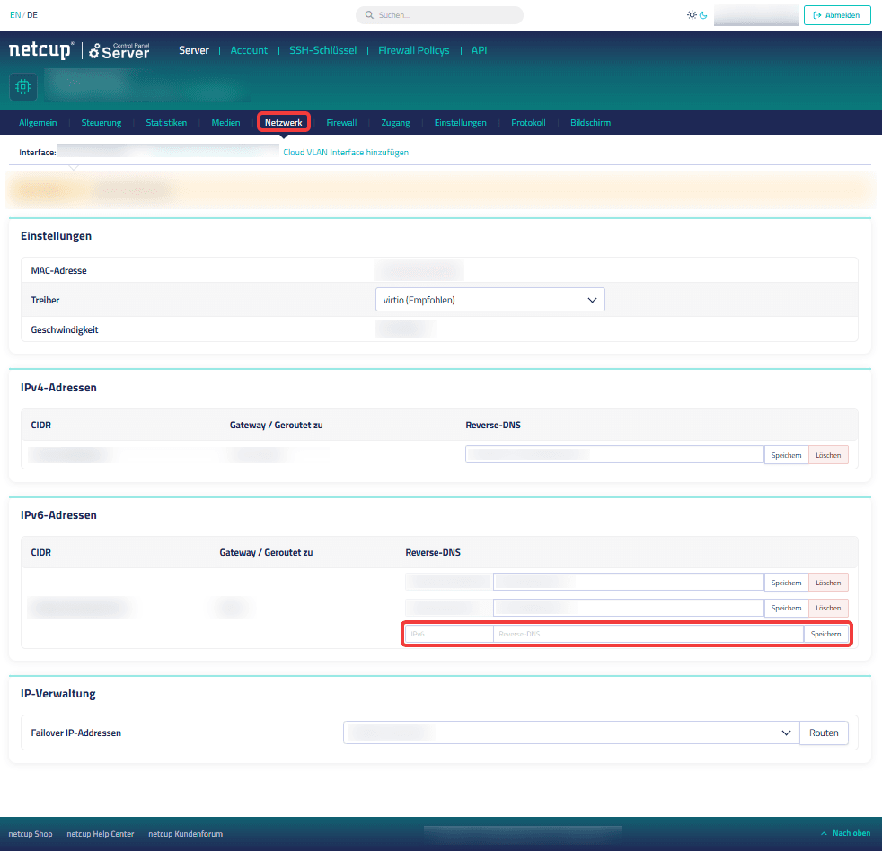This screenshot has width=882, height=851.
Task: Open netcup Shop footer link
Action: [x=31, y=834]
